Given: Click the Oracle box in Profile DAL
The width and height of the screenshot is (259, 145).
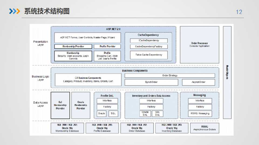Looking at the screenshot, I should (x=101, y=113).
